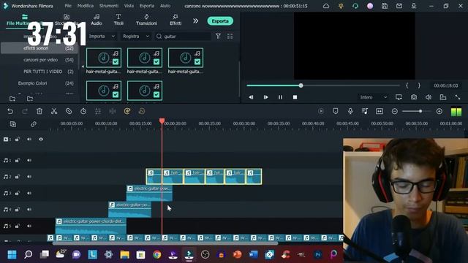Open fullscreen preview monitor icon
This screenshot has height=263, width=468.
[399, 97]
